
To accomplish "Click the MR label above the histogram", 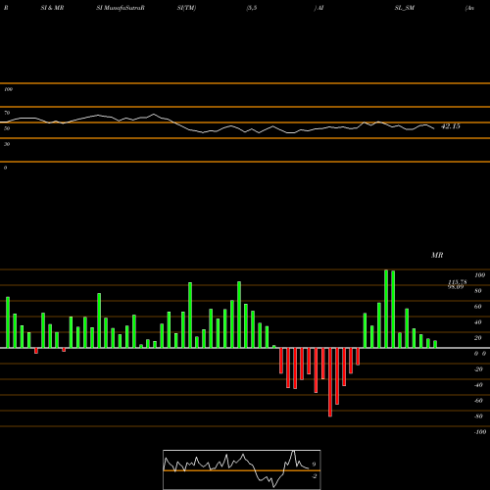I will (437, 255).
